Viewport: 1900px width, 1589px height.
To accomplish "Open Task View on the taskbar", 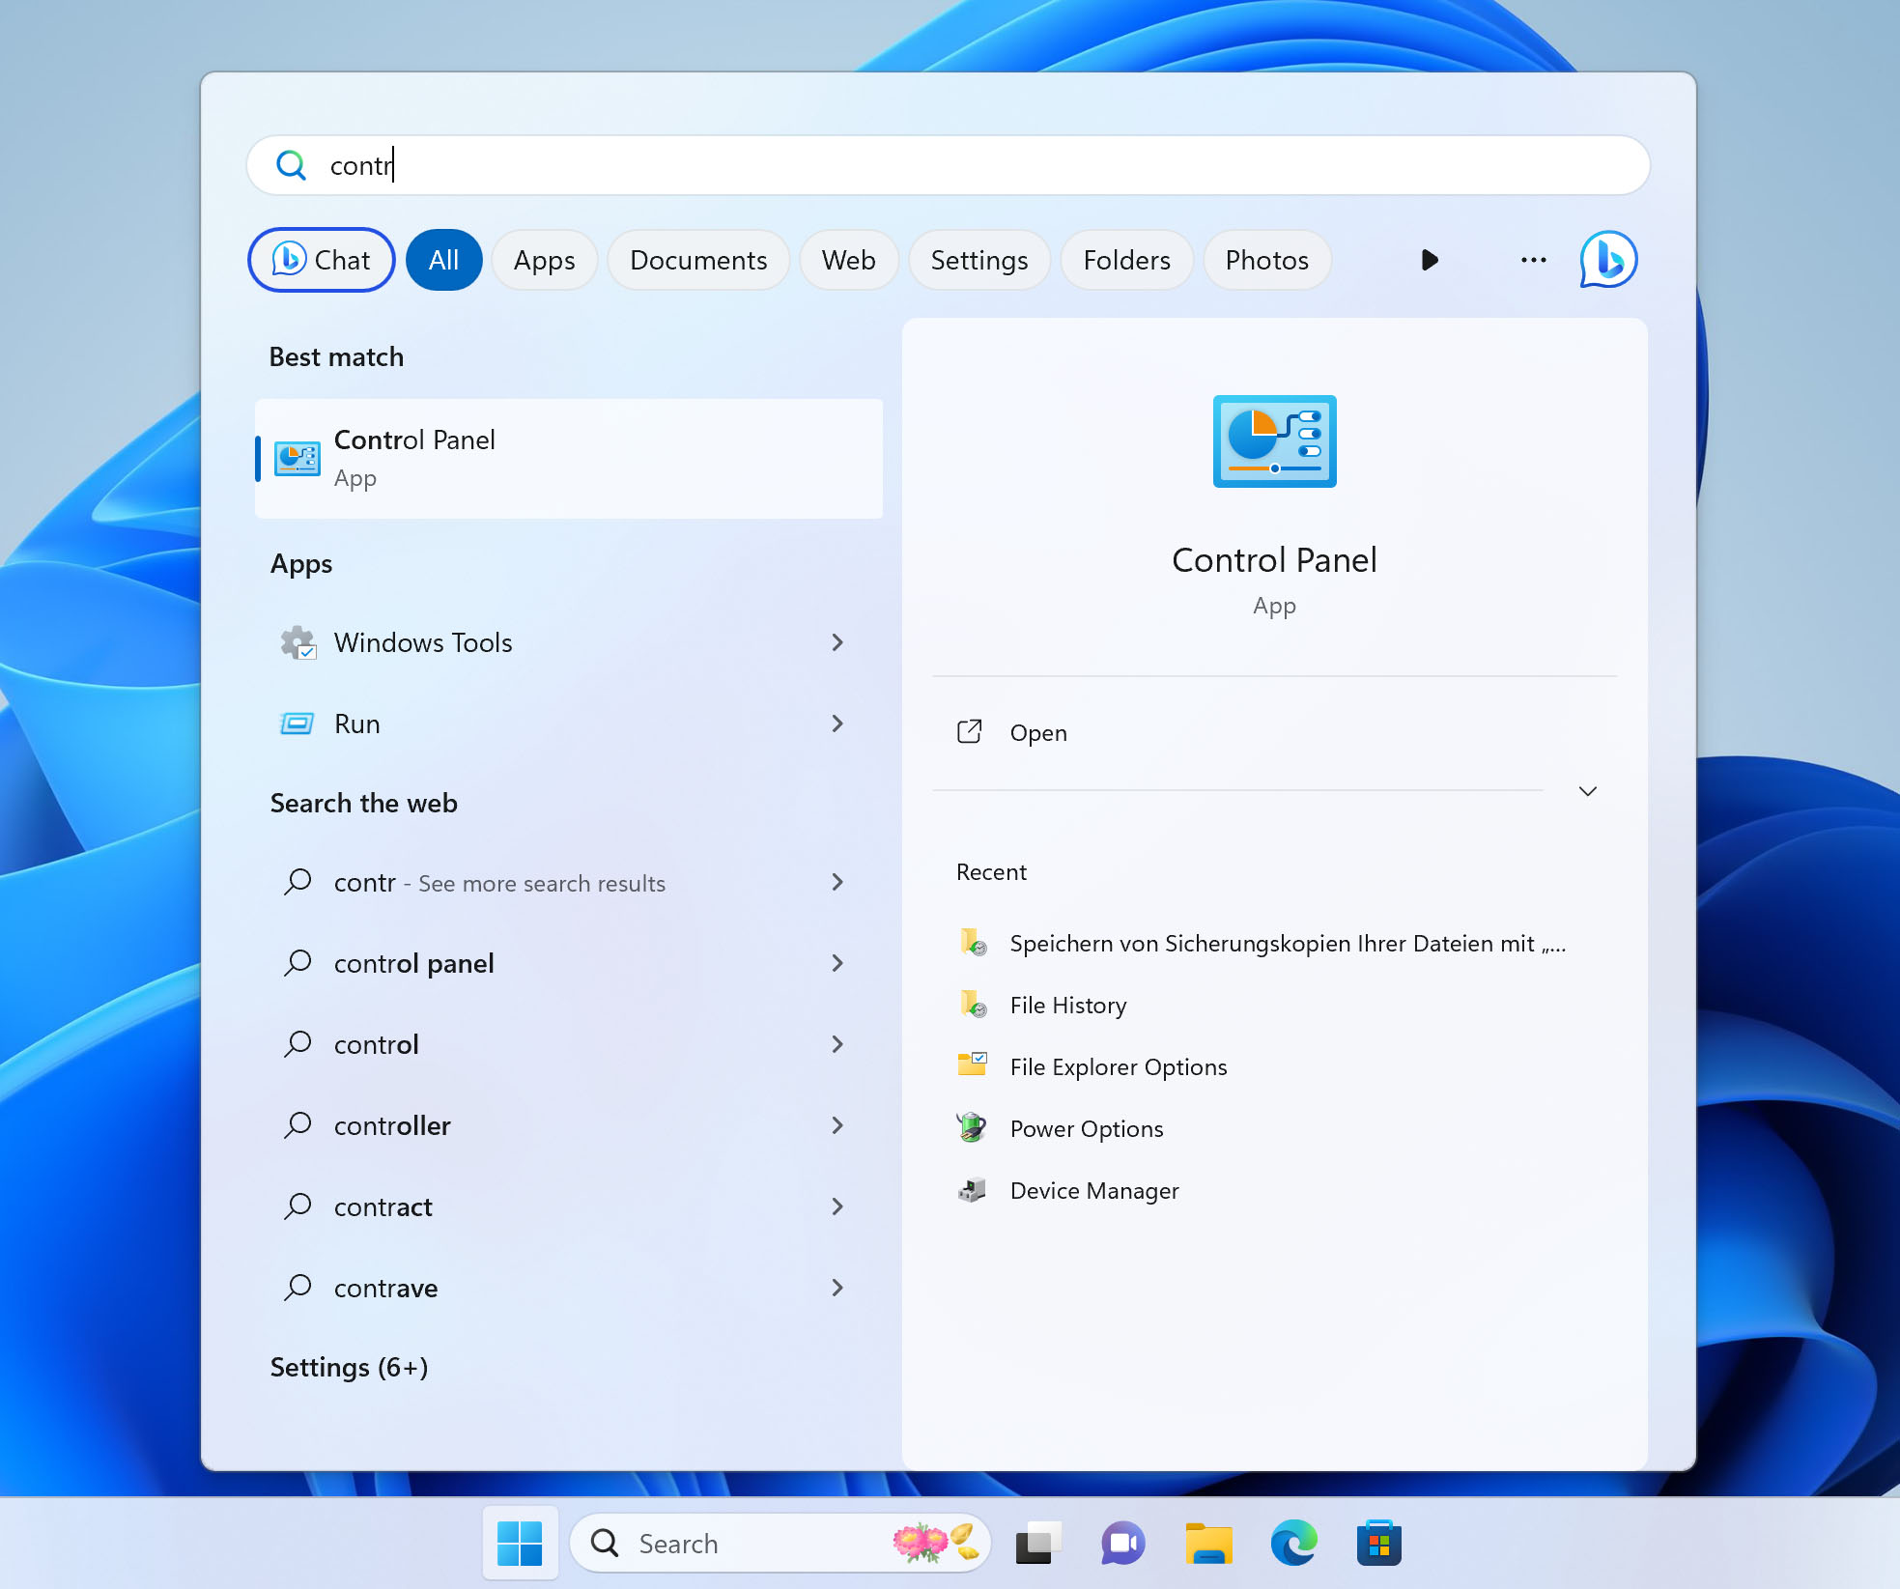I will (1038, 1543).
